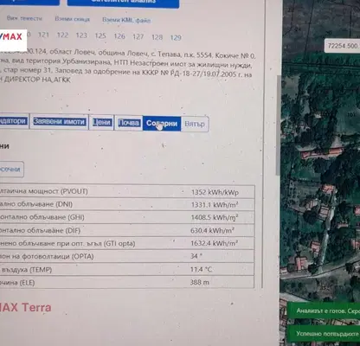Screen dimensions: 360x346
Task: Click PVOUT value 1352 kWh/kWp
Action: (215, 192)
